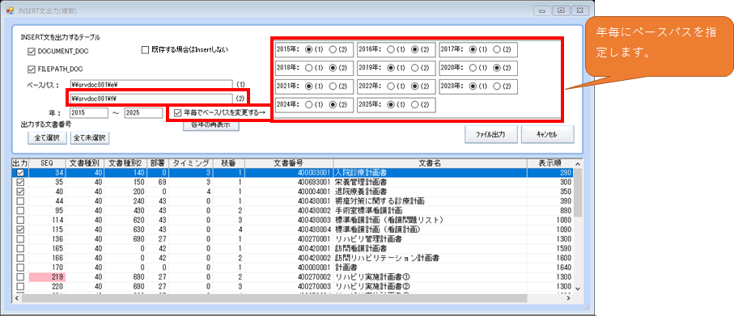Uncheck 年毎でベースパスを変更する checkbox

point(176,112)
